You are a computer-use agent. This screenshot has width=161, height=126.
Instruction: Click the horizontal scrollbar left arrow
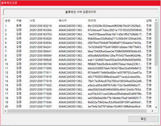click(x=5, y=111)
